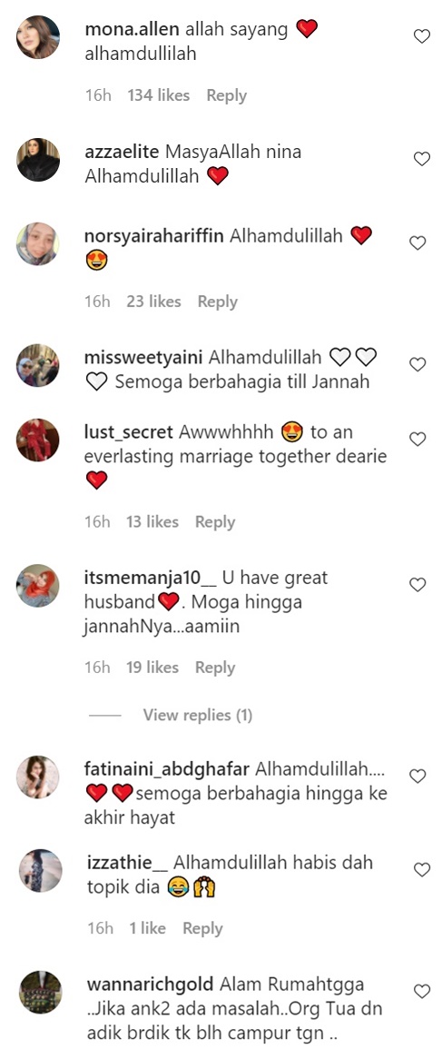
Task: Toggle like on wannarichgold's comment
Action: pyautogui.click(x=422, y=992)
